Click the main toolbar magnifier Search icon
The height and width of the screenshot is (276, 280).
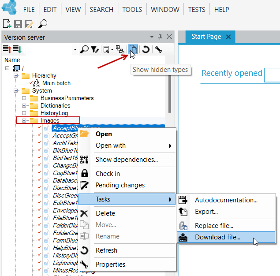click(x=43, y=24)
